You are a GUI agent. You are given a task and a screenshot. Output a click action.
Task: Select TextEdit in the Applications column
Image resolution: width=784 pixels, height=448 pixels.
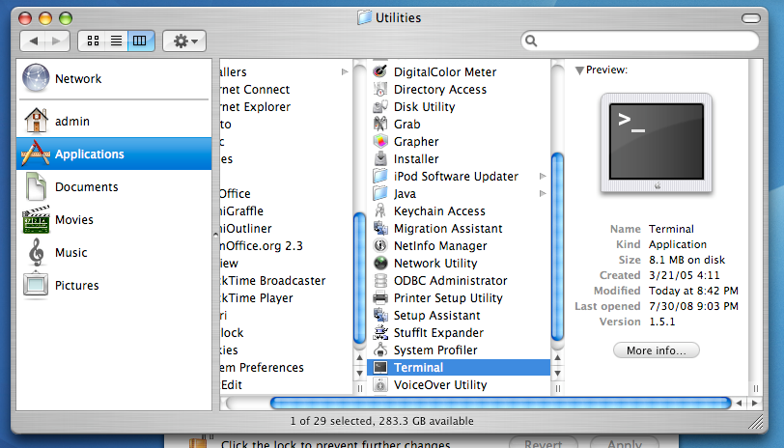pos(286,385)
